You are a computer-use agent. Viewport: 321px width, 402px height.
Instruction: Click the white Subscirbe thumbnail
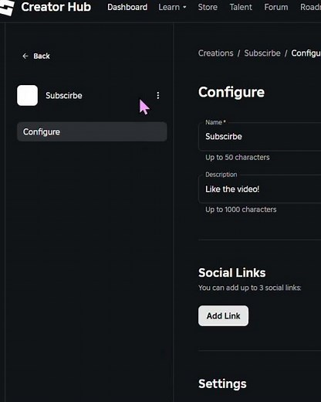(27, 95)
